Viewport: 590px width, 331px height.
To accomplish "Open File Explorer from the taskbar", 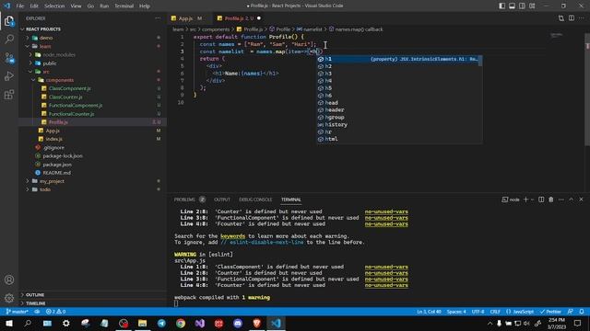I will click(142, 323).
